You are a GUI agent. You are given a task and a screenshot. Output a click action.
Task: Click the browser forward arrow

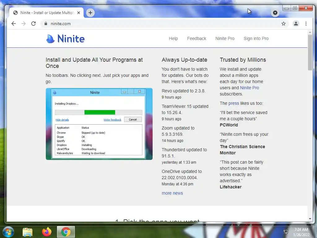[24, 24]
